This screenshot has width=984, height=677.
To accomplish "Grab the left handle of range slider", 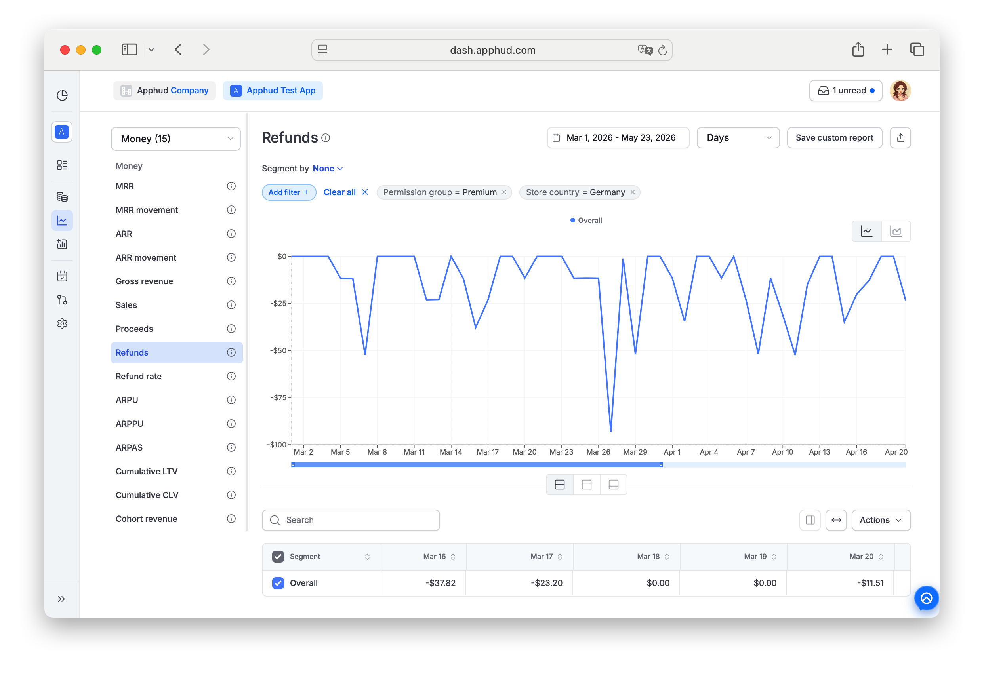I will coord(293,465).
